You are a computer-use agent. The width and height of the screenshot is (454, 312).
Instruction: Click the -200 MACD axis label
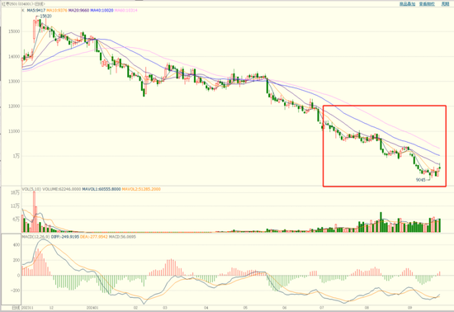(x=16, y=291)
